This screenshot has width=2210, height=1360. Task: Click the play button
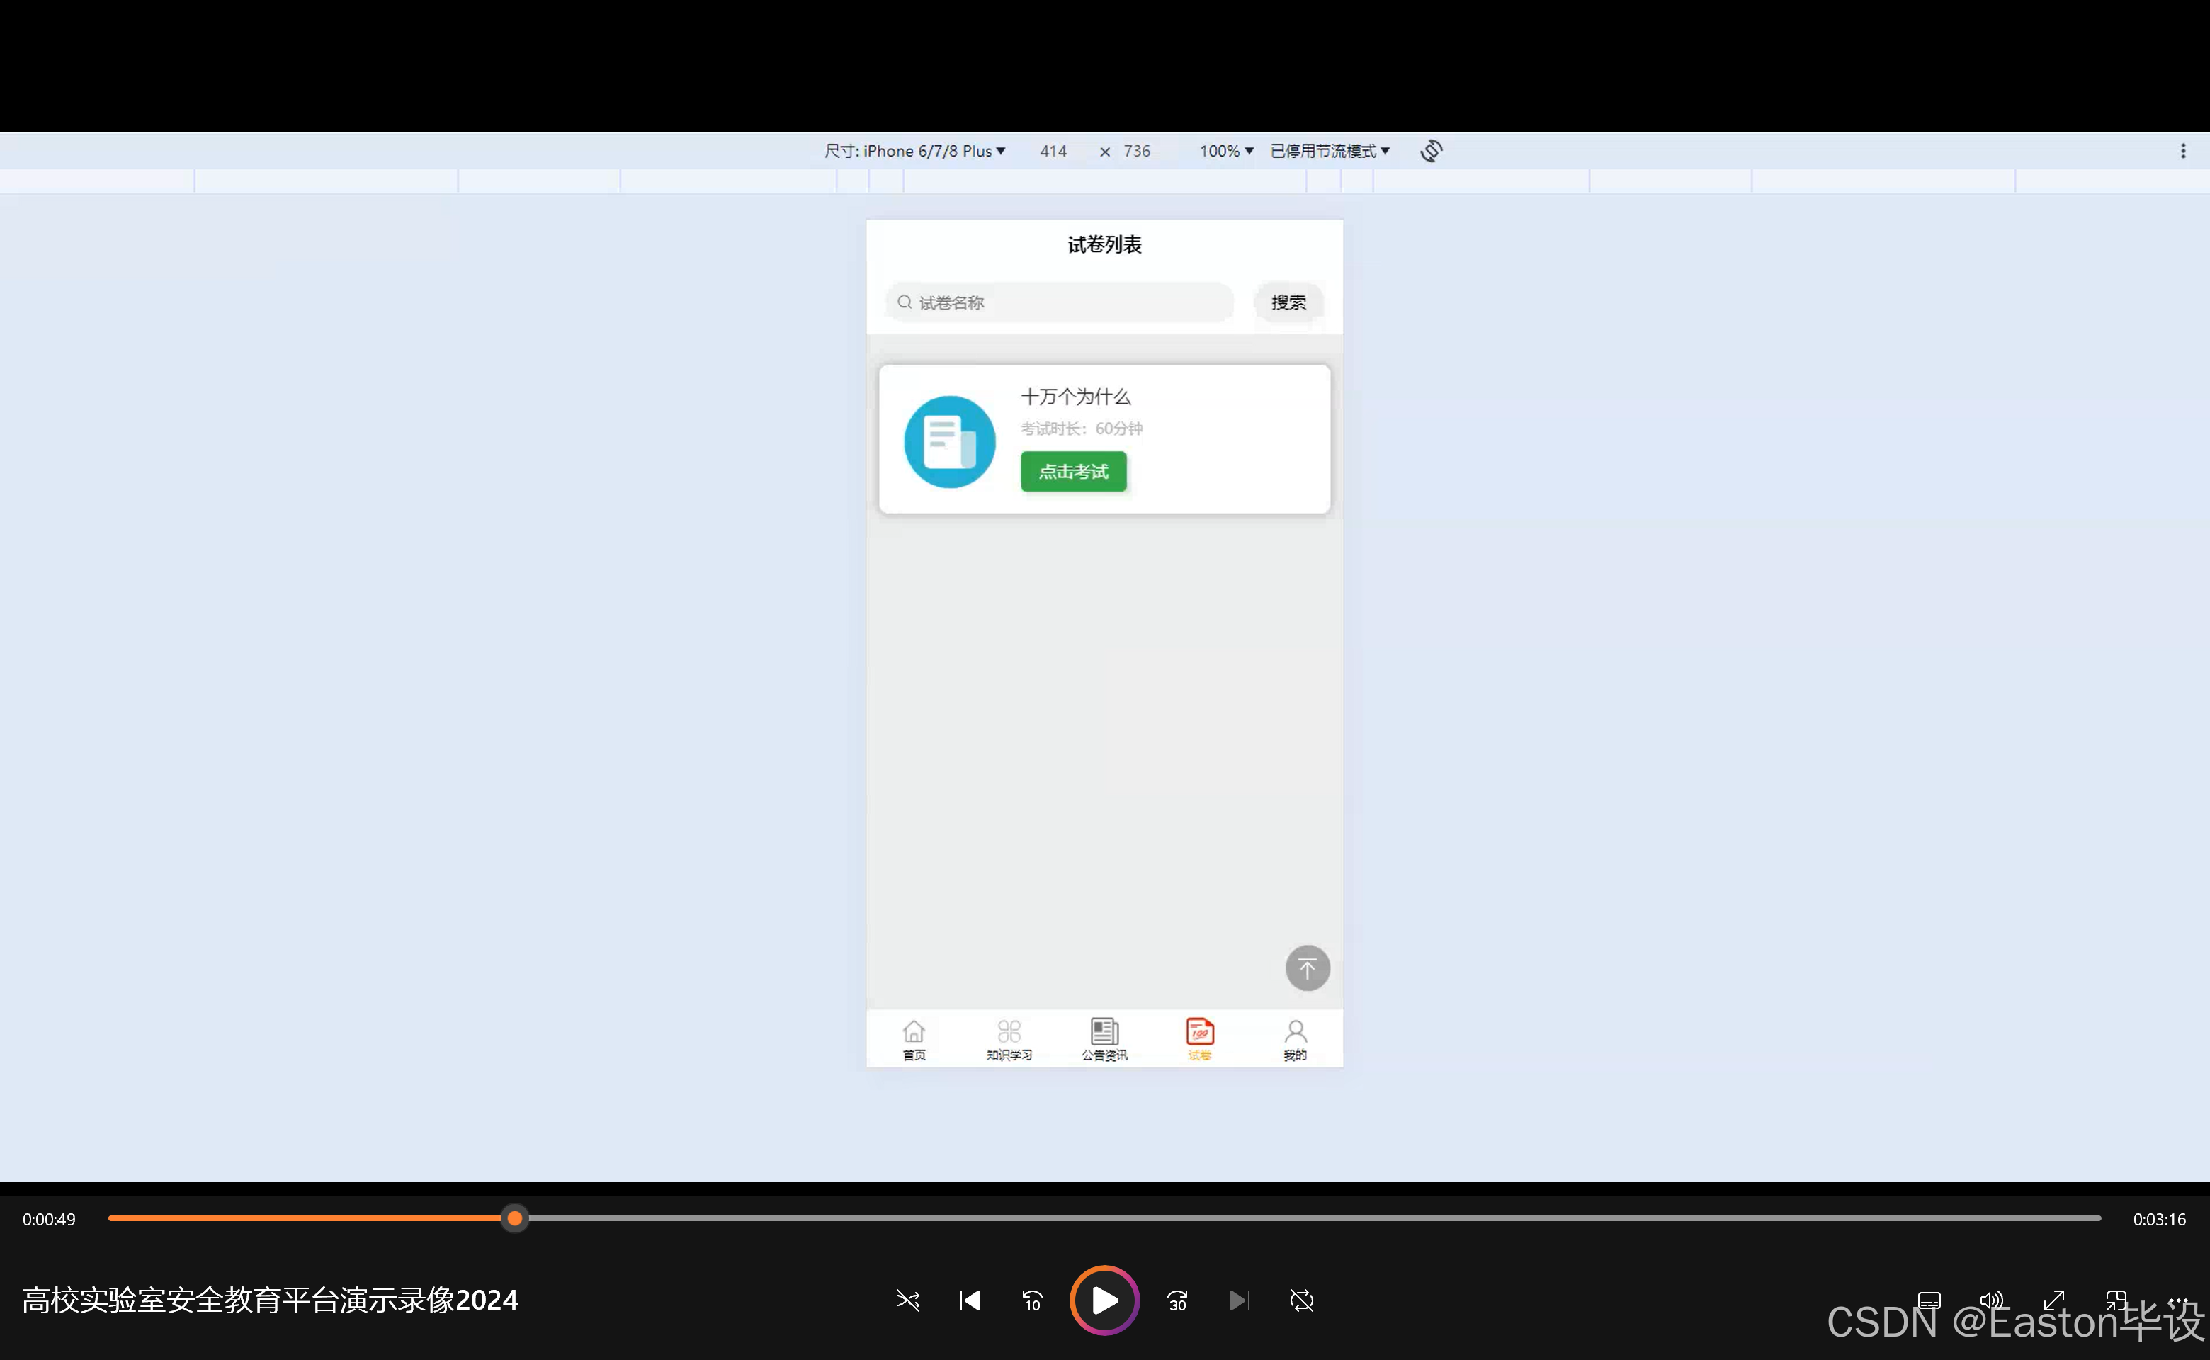[1104, 1300]
